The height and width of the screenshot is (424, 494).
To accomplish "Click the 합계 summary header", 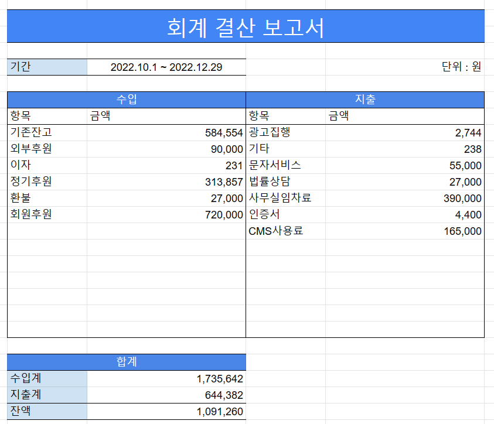I will [124, 362].
